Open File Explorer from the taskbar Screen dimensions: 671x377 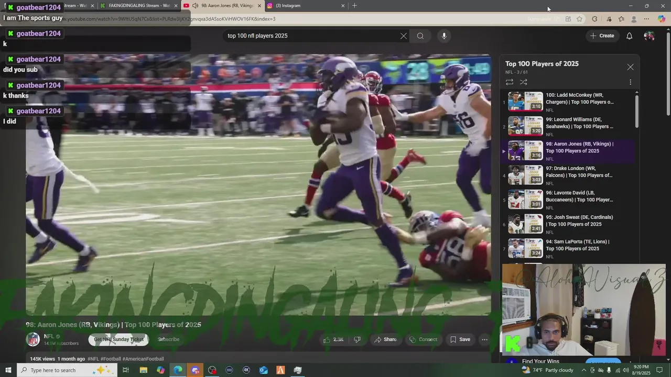point(143,370)
